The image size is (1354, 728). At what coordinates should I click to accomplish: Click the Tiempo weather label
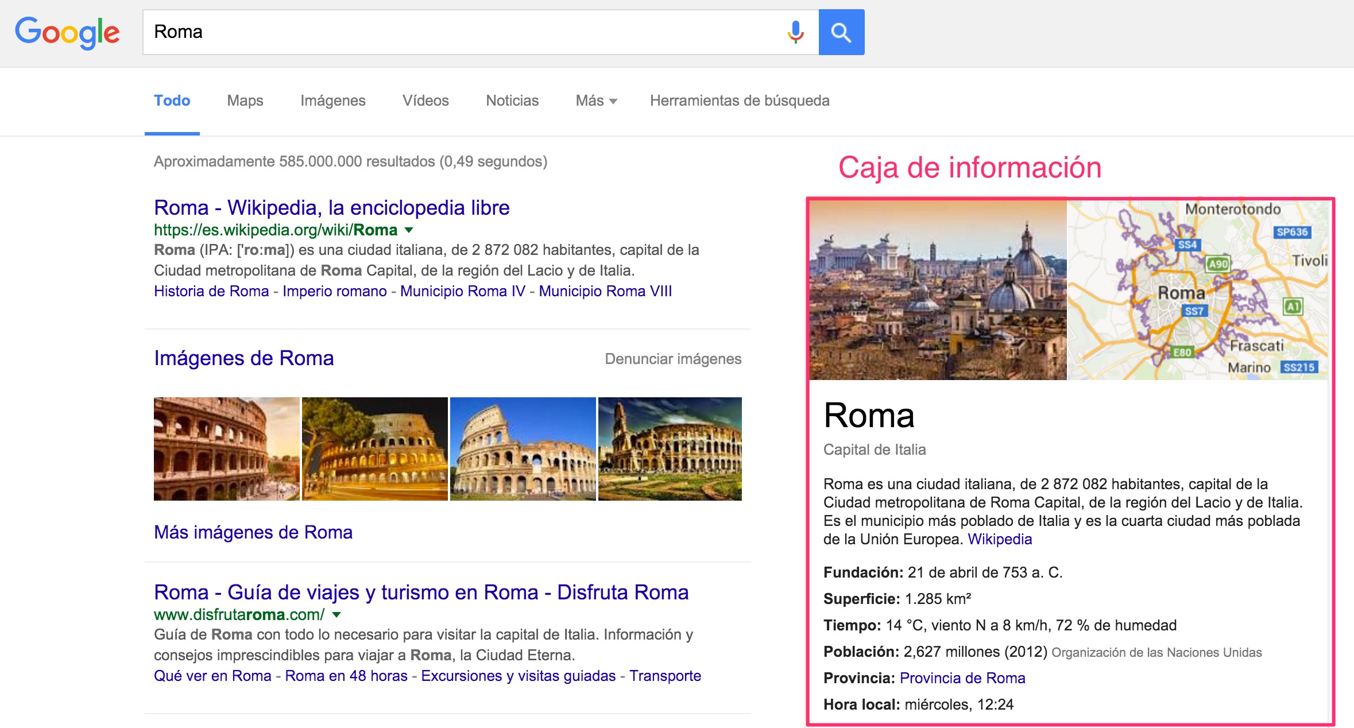[852, 625]
